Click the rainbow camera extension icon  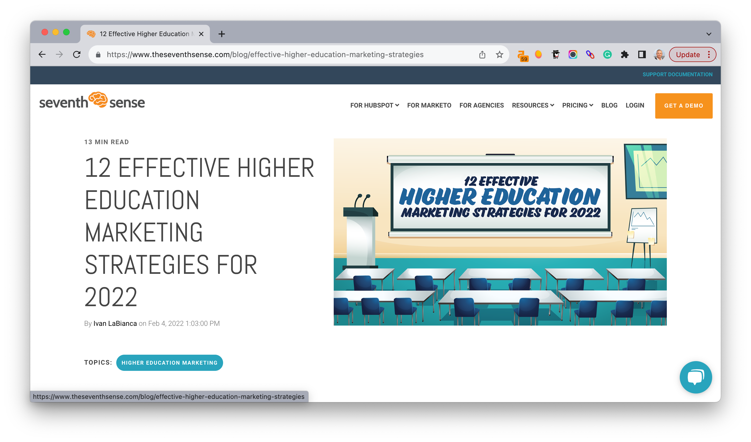pos(572,54)
